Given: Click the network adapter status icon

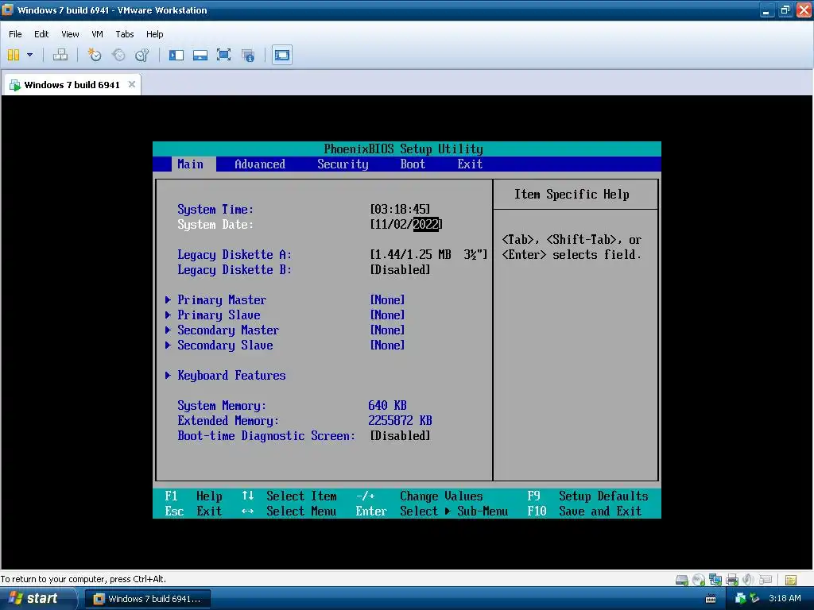Looking at the screenshot, I should (x=715, y=579).
